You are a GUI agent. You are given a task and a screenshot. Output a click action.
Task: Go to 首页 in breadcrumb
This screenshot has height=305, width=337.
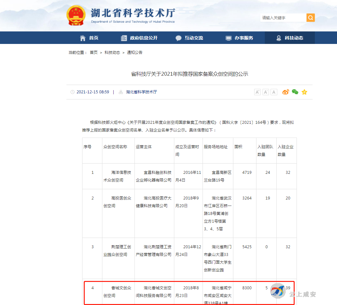click(x=94, y=52)
